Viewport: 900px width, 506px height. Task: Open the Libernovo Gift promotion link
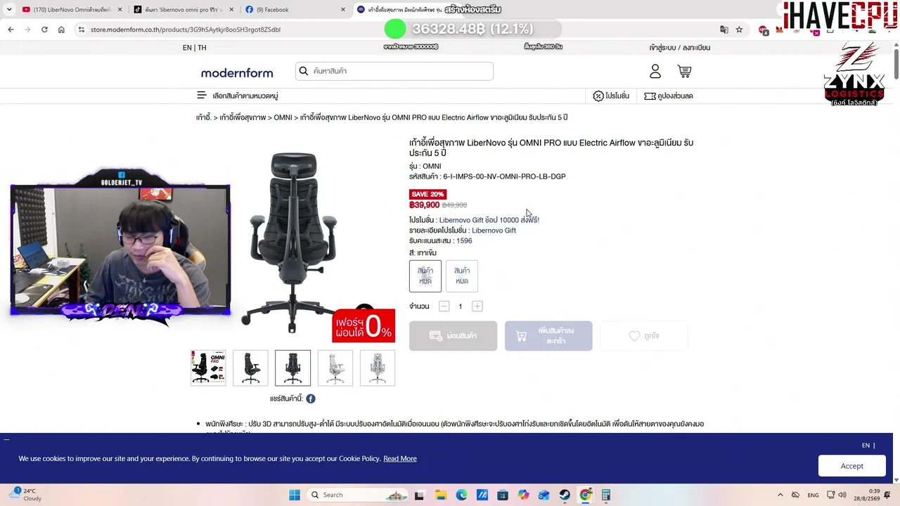point(489,220)
